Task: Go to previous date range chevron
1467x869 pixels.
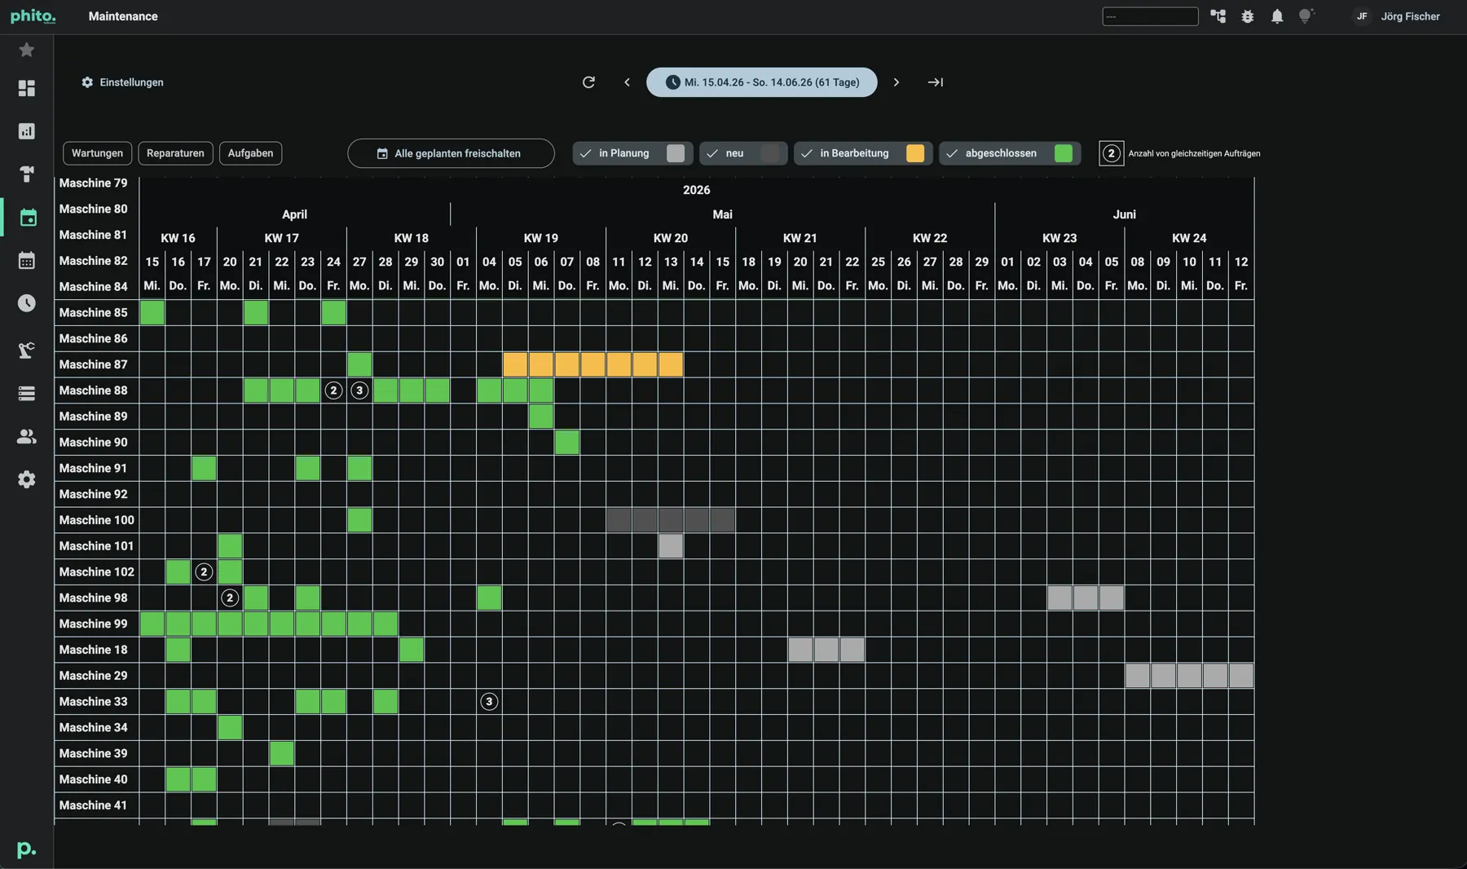Action: coord(627,82)
